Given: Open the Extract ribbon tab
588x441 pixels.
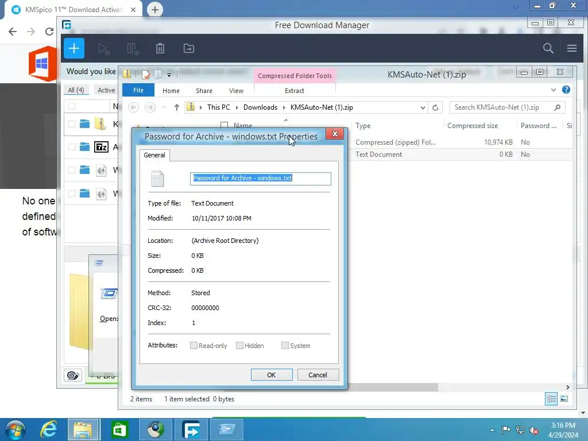Looking at the screenshot, I should (x=295, y=91).
